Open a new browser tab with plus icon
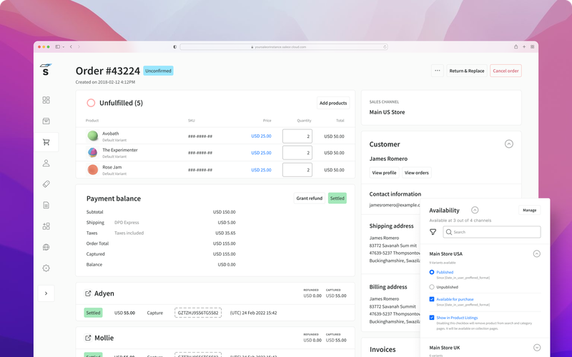The image size is (572, 357). [524, 46]
